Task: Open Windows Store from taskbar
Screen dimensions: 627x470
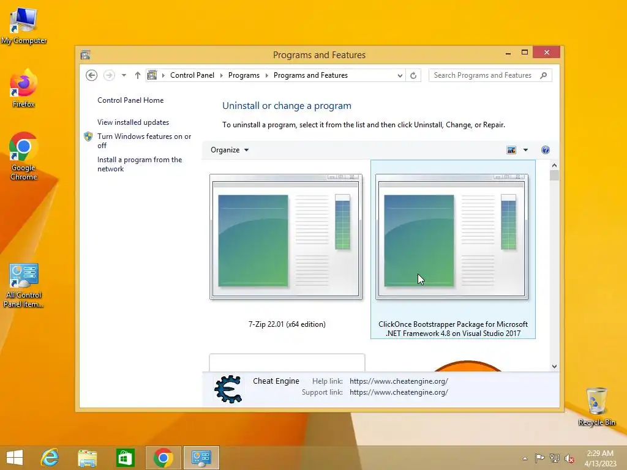Action: (125, 458)
